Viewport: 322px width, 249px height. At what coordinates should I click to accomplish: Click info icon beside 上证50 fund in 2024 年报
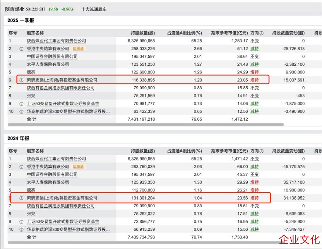click(21, 222)
